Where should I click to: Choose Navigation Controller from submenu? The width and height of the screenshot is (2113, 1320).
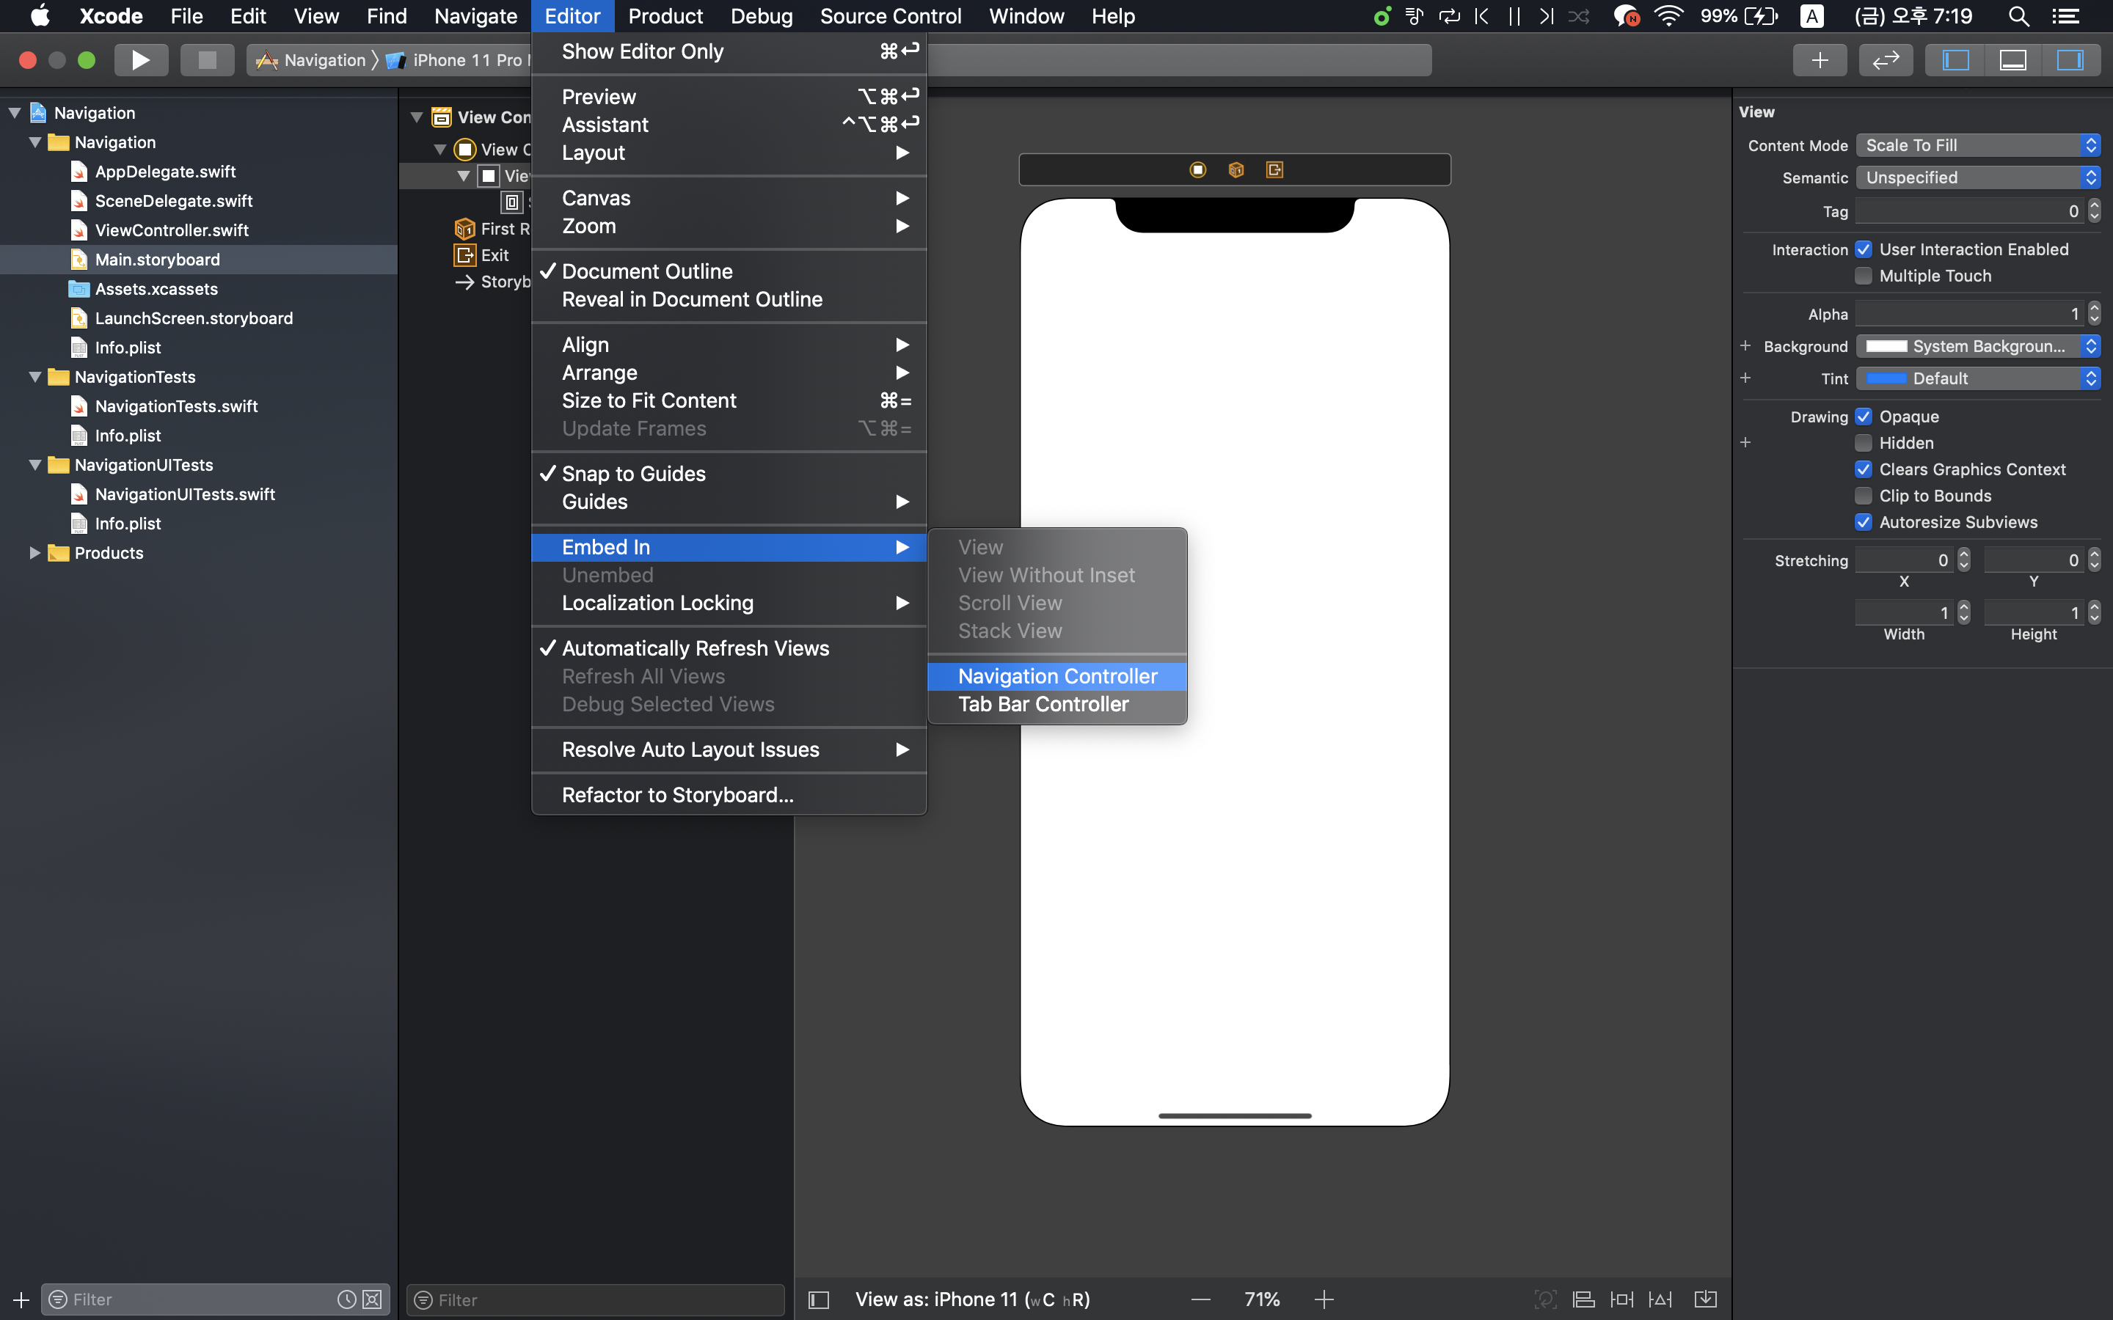pos(1056,675)
